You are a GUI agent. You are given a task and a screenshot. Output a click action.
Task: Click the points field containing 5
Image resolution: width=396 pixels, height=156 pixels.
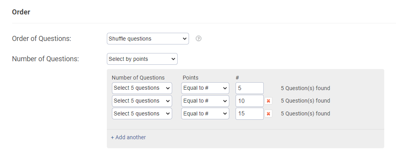coord(249,88)
